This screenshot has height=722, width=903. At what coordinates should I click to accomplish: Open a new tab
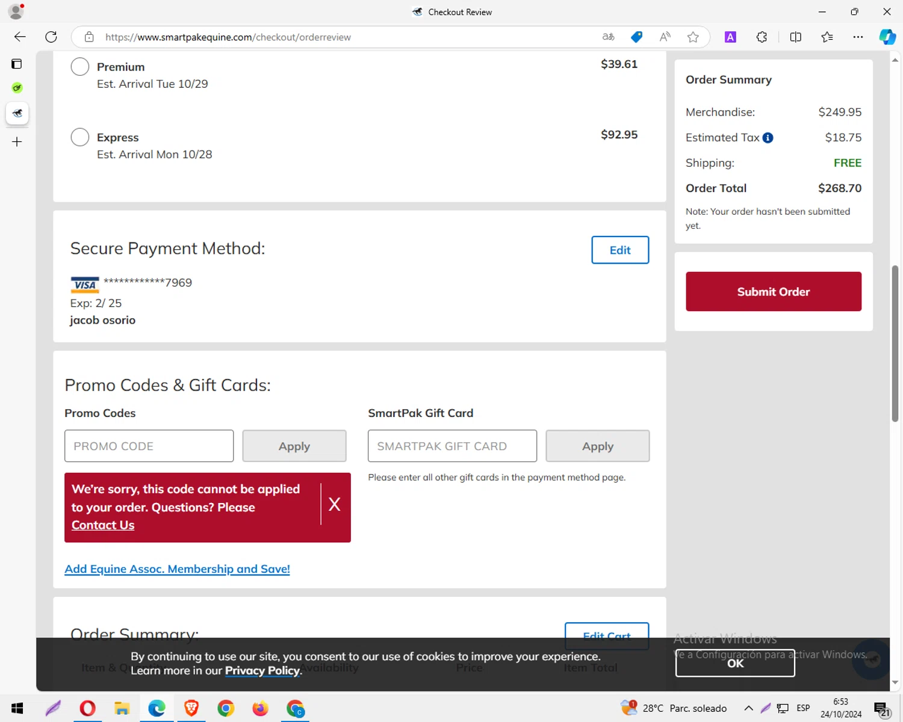[17, 142]
